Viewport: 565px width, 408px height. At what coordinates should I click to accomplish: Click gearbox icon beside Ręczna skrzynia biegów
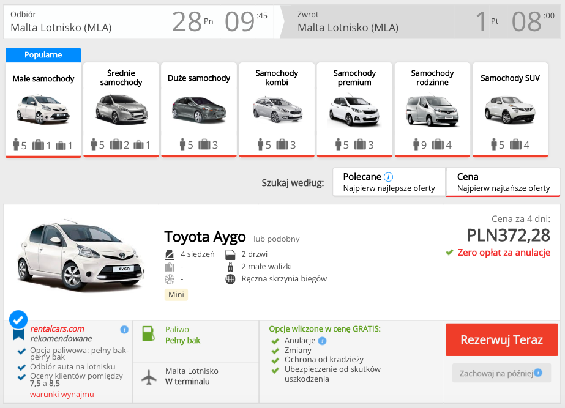click(x=230, y=279)
